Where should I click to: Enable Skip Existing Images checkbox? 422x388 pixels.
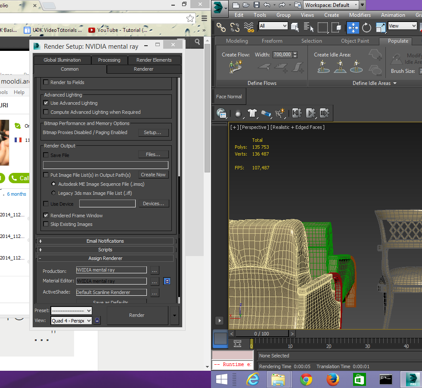click(46, 224)
